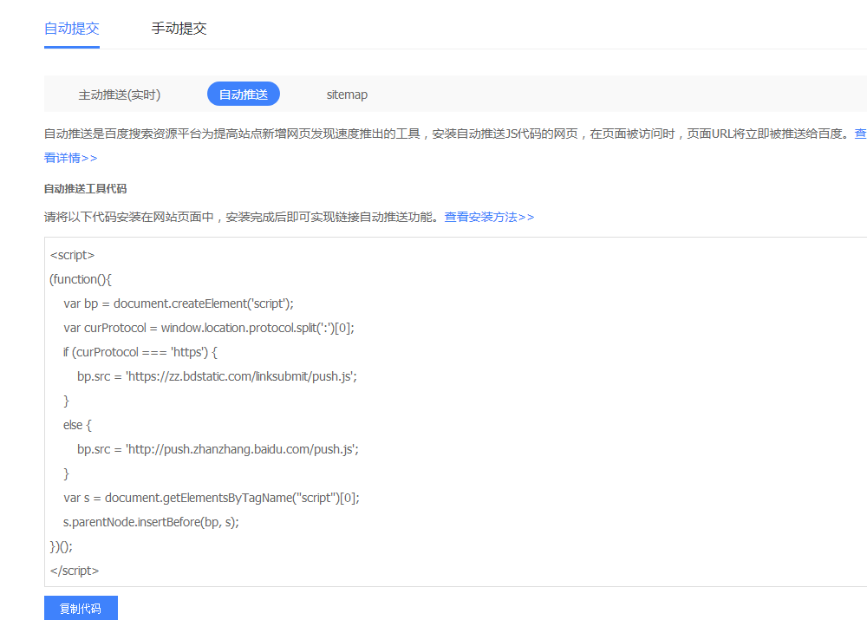The height and width of the screenshot is (620, 867).
Task: Open the 手动提交 tab
Action: [179, 29]
